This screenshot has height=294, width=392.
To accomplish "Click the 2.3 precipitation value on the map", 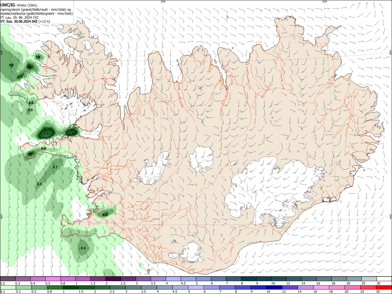I will (71, 133).
